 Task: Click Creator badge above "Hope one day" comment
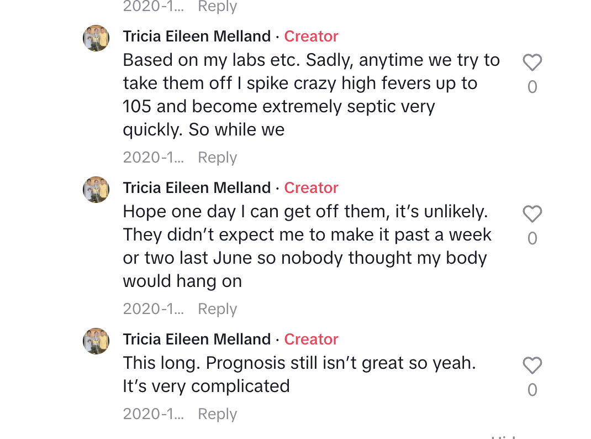311,188
